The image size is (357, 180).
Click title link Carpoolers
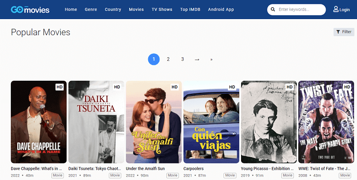click(194, 169)
